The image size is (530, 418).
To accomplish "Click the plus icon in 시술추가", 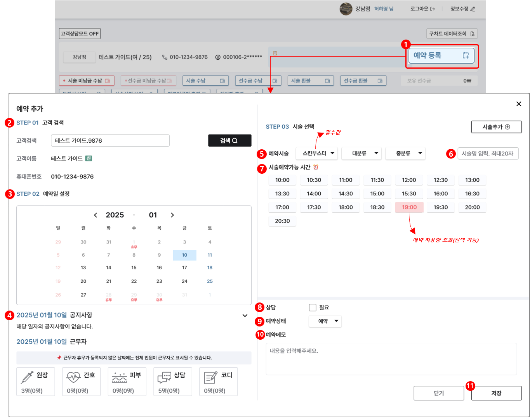I will [x=507, y=127].
